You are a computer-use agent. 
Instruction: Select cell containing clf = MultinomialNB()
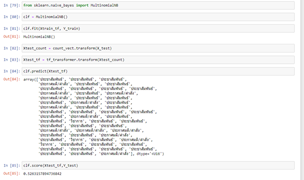[158, 17]
